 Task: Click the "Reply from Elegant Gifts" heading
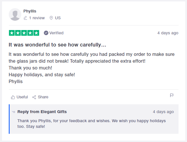click(x=42, y=112)
